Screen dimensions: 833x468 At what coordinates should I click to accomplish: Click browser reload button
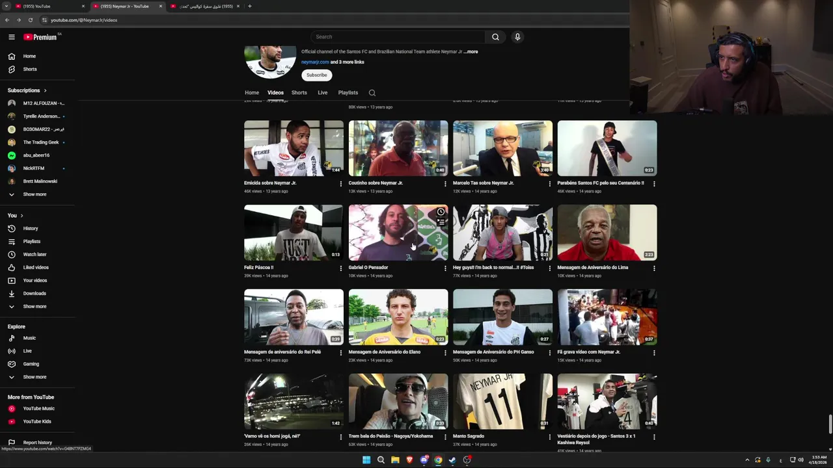[30, 20]
